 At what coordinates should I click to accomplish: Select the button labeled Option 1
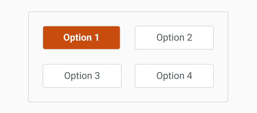coord(81,38)
